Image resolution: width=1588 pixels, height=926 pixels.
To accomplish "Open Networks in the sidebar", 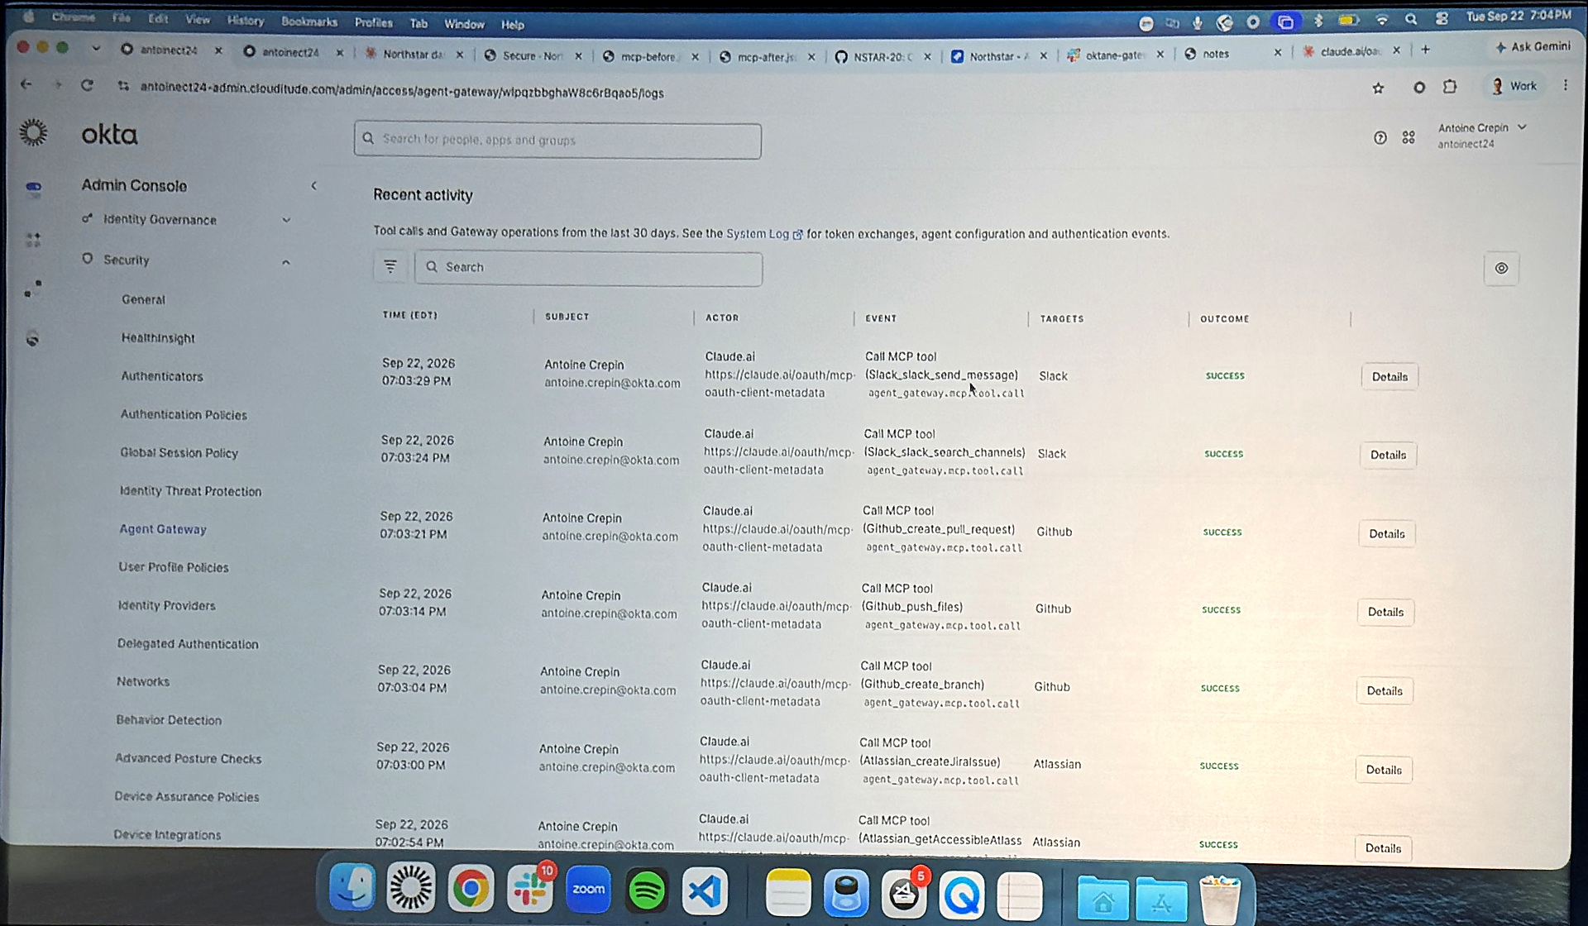I will 143,681.
